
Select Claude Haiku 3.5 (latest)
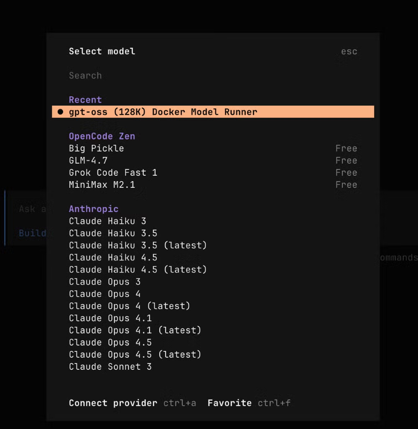138,245
